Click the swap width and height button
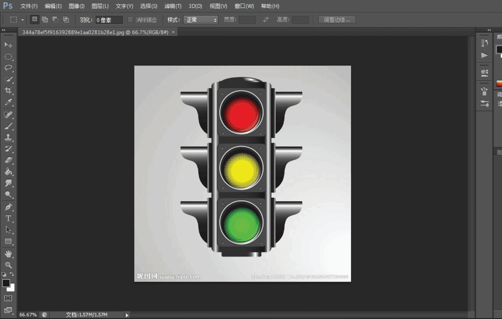The image size is (502, 319). pyautogui.click(x=266, y=20)
